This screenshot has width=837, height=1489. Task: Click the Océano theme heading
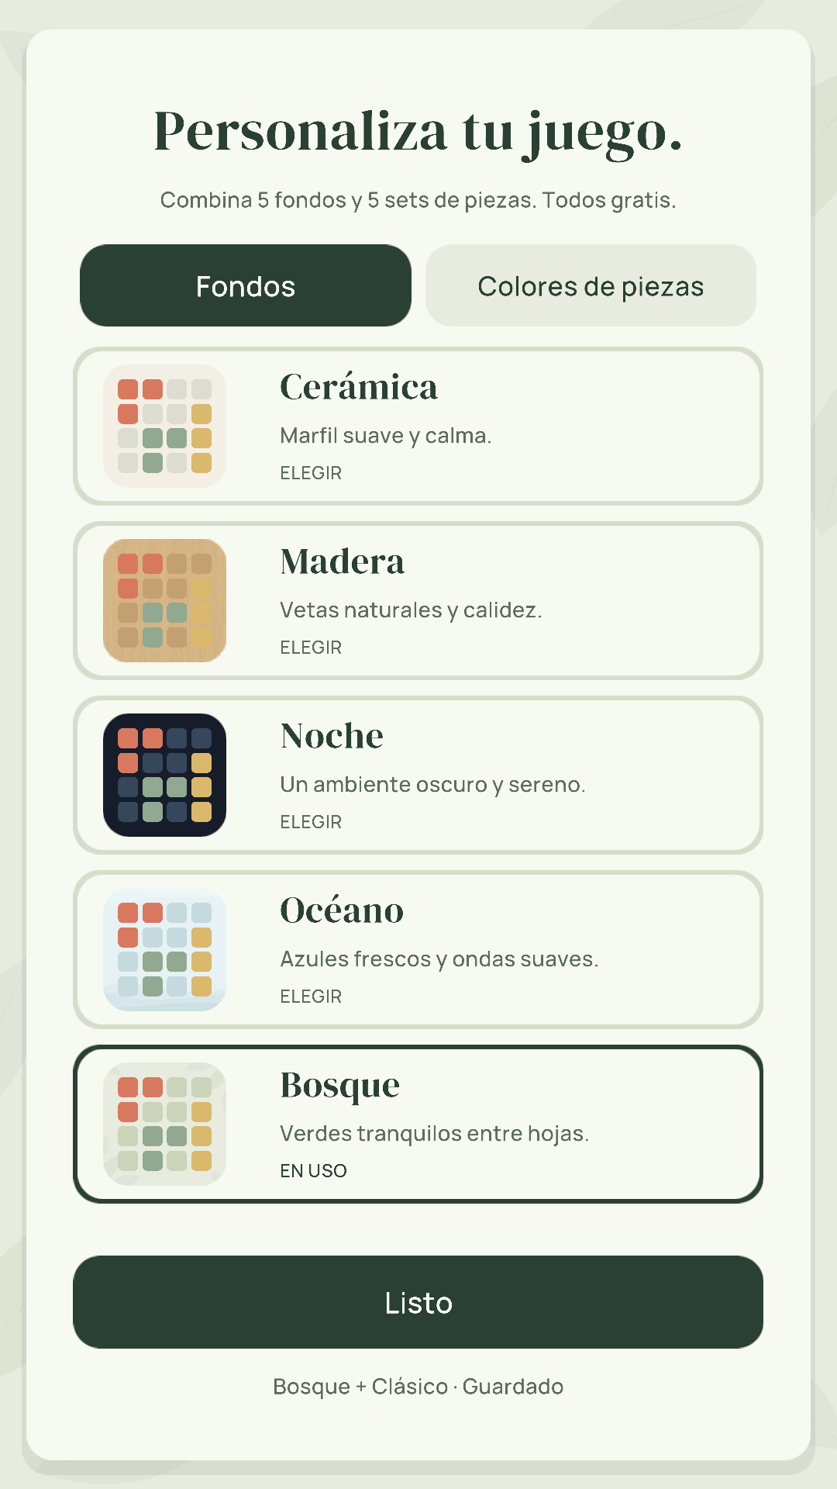[x=342, y=910]
